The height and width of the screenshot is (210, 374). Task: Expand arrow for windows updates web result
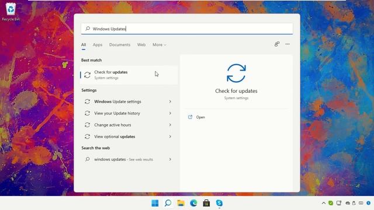(170, 159)
